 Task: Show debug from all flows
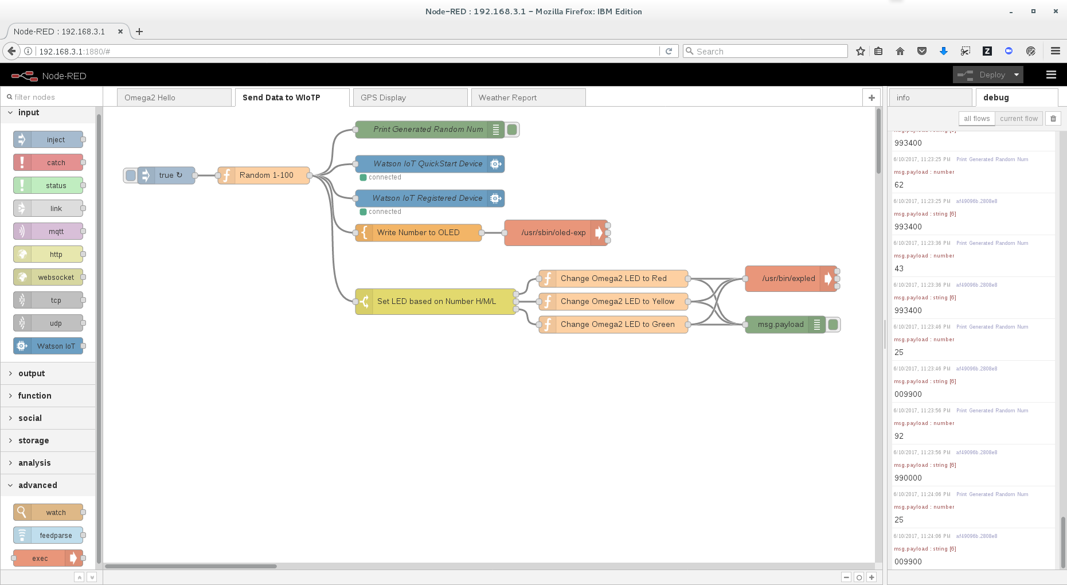[976, 118]
